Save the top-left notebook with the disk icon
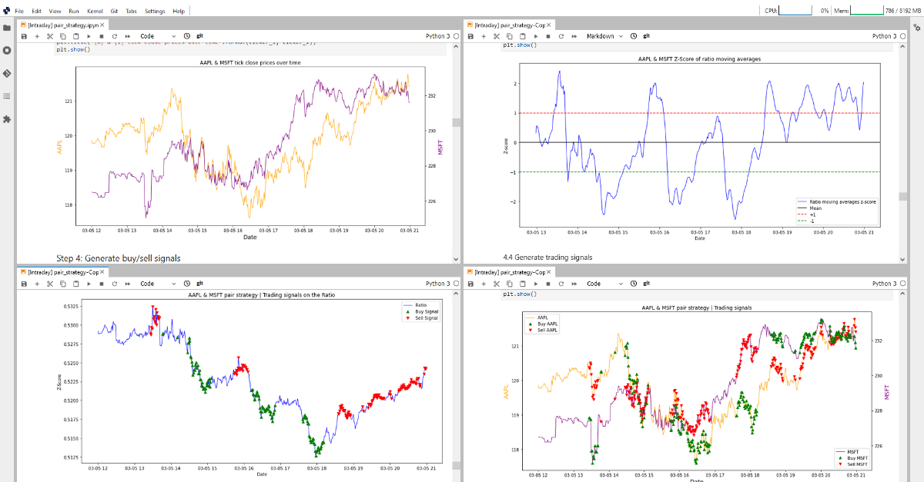The height and width of the screenshot is (482, 924). (25, 36)
